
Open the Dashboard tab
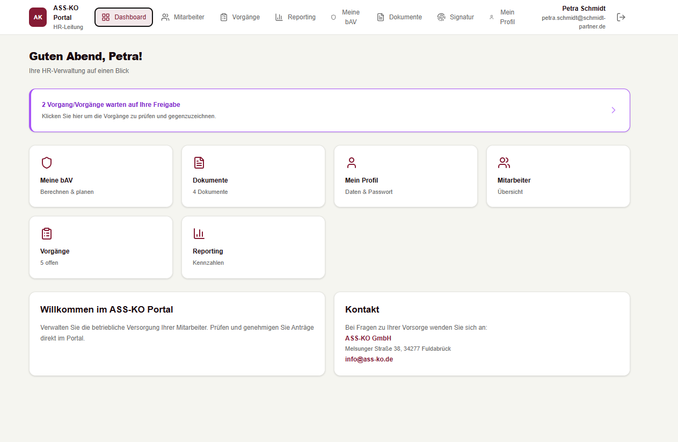click(124, 17)
